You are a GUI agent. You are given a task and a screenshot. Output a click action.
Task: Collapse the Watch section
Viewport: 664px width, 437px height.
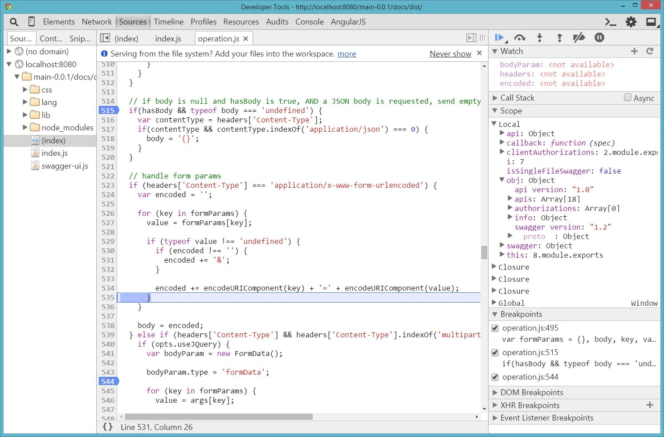pos(495,51)
